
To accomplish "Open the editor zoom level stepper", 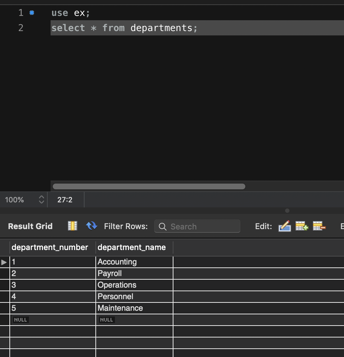I will tap(41, 199).
